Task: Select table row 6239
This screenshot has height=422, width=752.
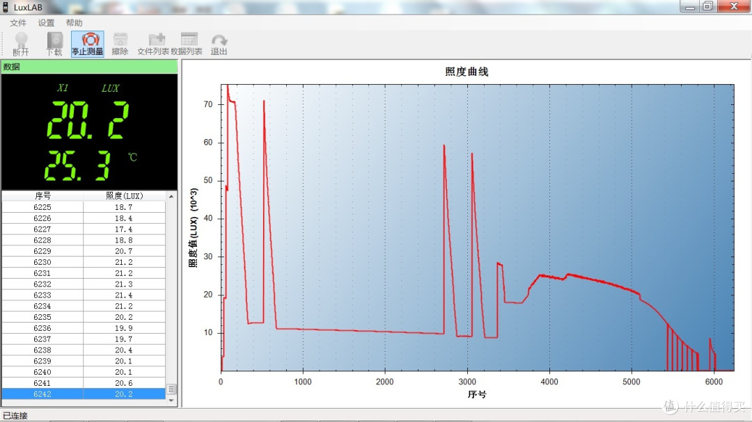Action: [x=84, y=361]
